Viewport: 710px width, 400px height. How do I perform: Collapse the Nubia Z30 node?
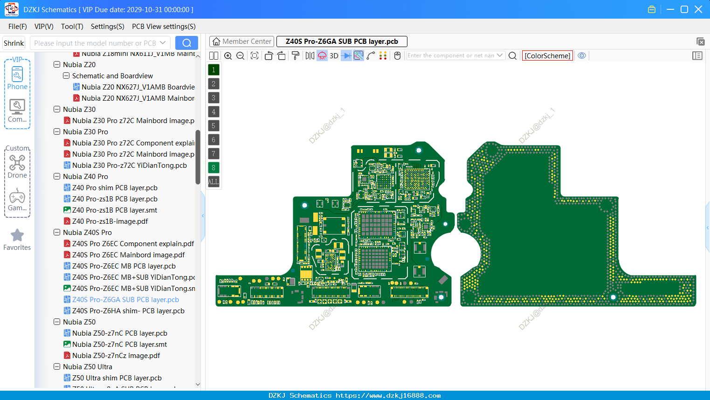(x=57, y=109)
